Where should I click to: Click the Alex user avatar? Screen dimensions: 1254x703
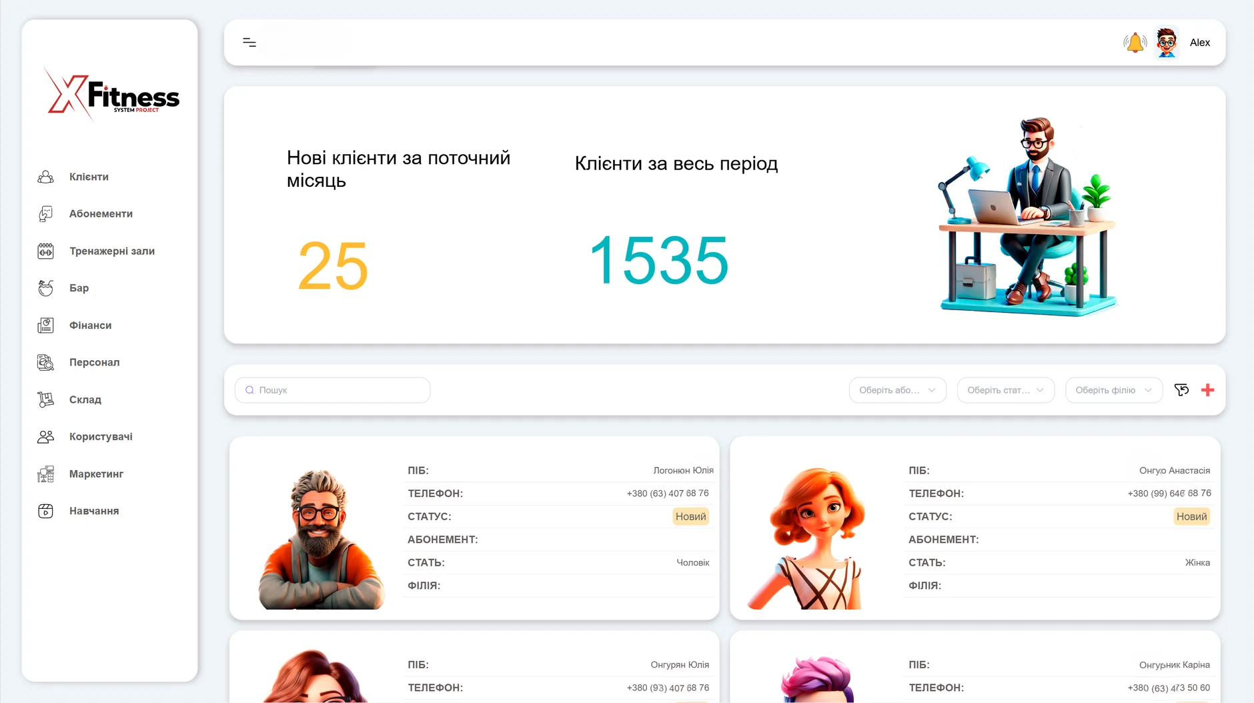coord(1167,43)
